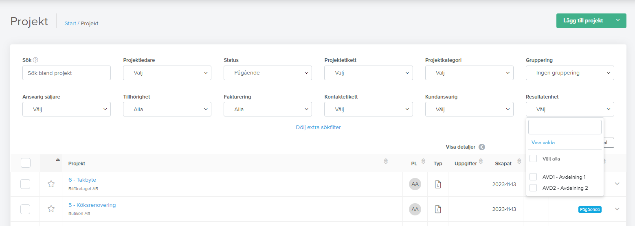Viewport: 635px width, 226px height.
Task: Open the Gruppering dropdown
Action: click(570, 73)
